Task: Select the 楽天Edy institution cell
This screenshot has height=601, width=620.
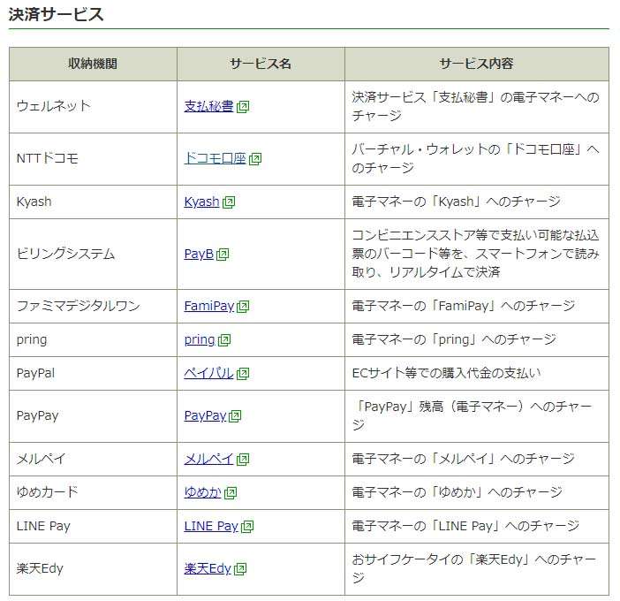Action: coord(93,569)
